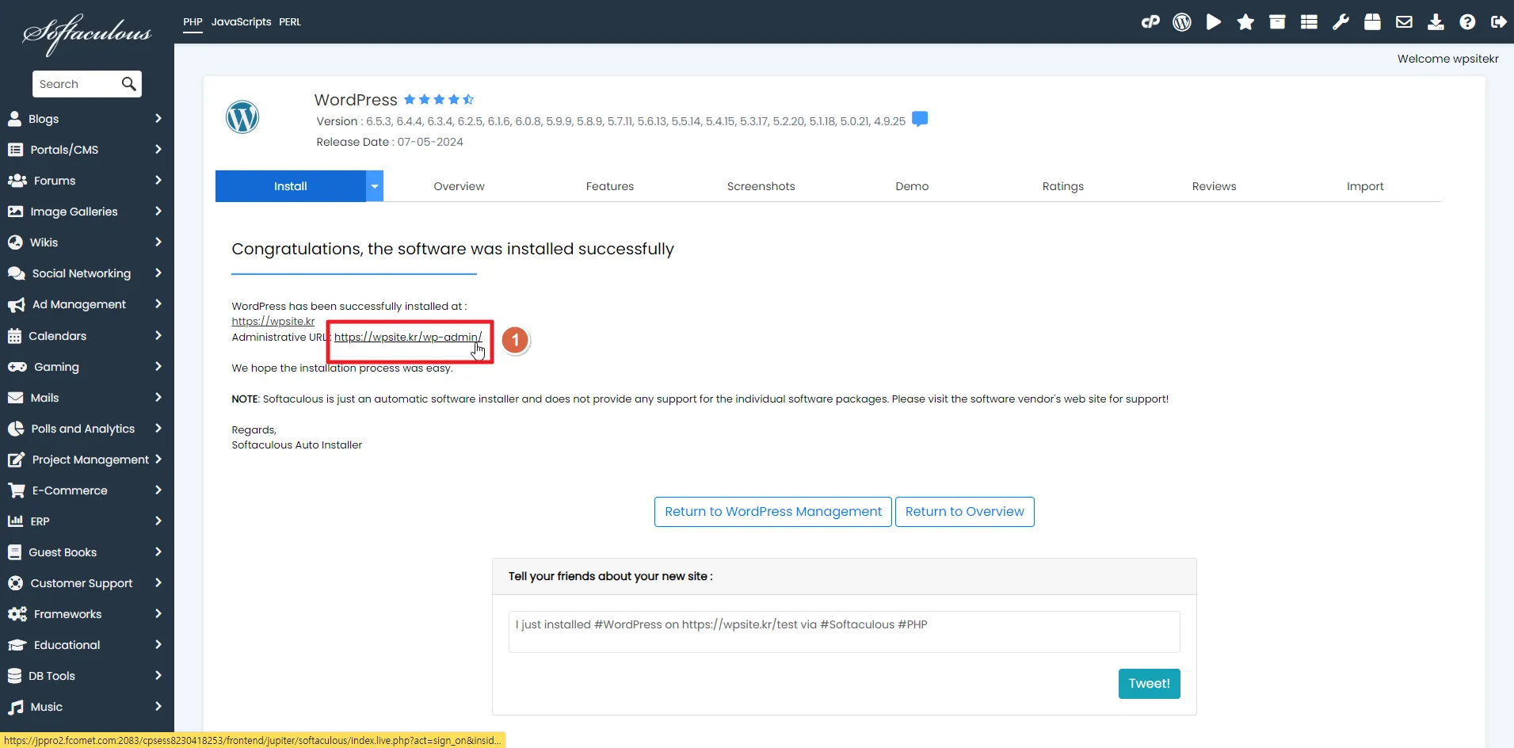Open ratings star icon in top bar
The height and width of the screenshot is (748, 1514).
point(1245,22)
